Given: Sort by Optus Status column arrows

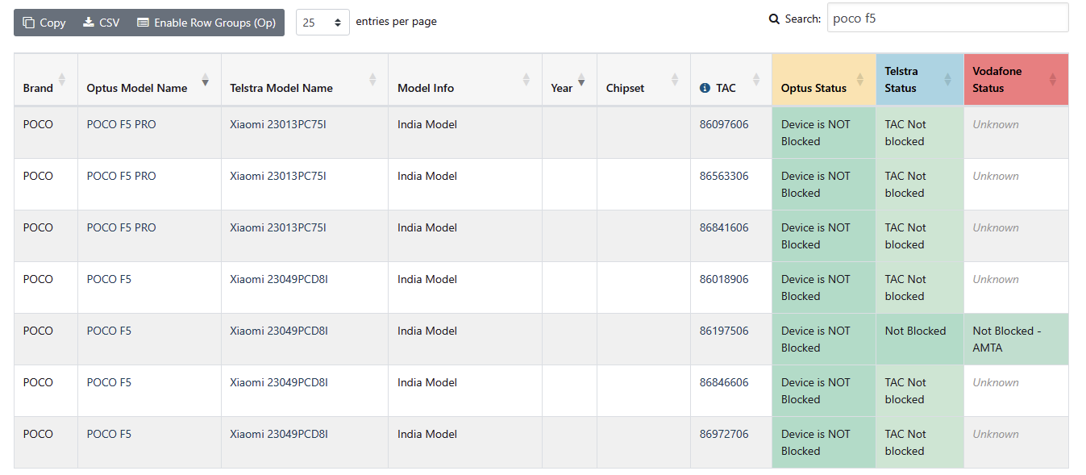Looking at the screenshot, I should click(x=860, y=79).
